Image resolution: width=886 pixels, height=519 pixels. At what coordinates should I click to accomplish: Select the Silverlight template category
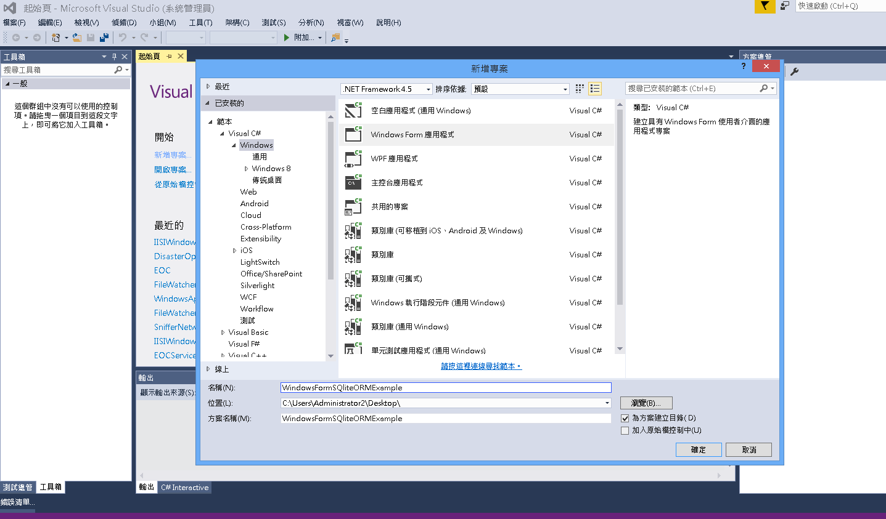258,286
